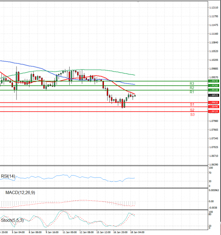
Task: Click the 1.07665 price axis value
Action: click(214, 130)
